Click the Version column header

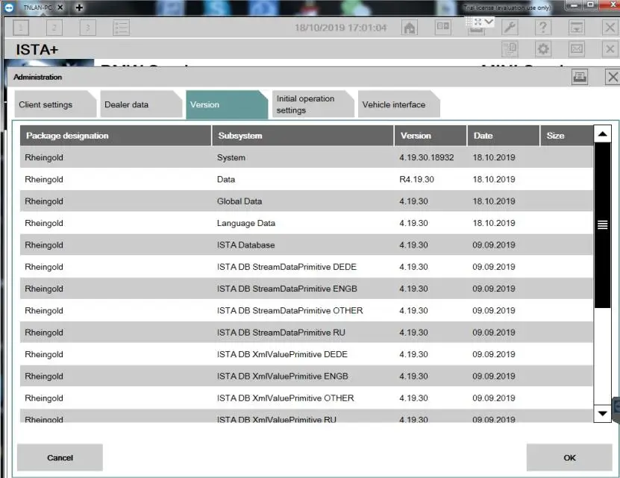430,136
